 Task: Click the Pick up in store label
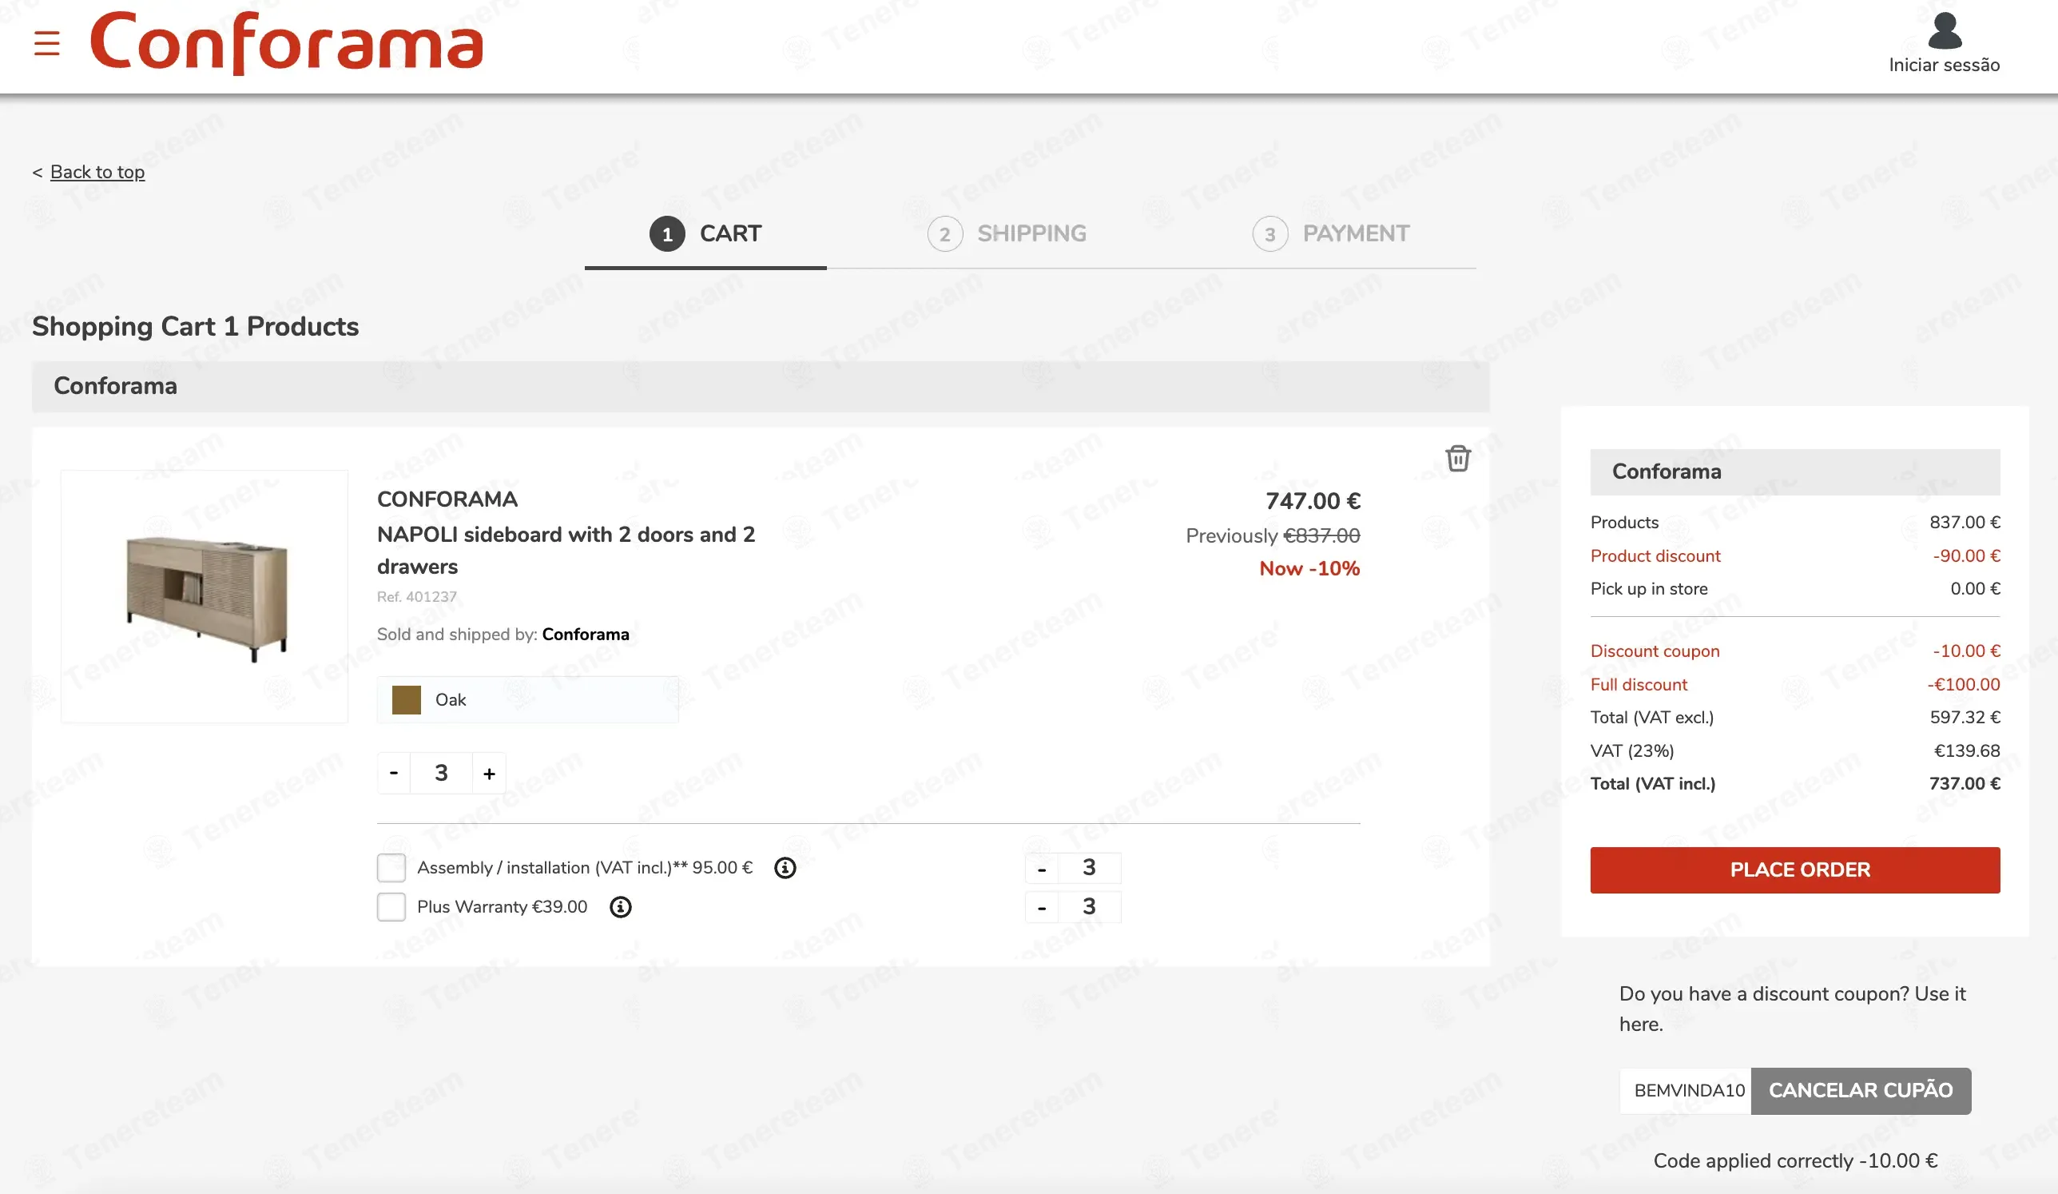pyautogui.click(x=1648, y=589)
